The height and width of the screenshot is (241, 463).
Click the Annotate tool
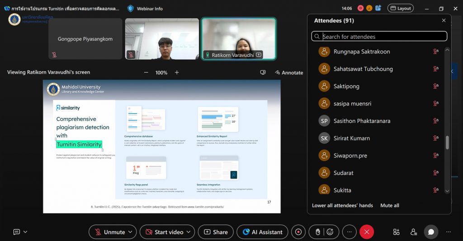[x=288, y=73]
